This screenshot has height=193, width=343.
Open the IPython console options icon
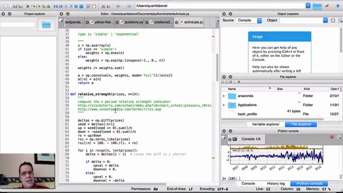coord(339,137)
